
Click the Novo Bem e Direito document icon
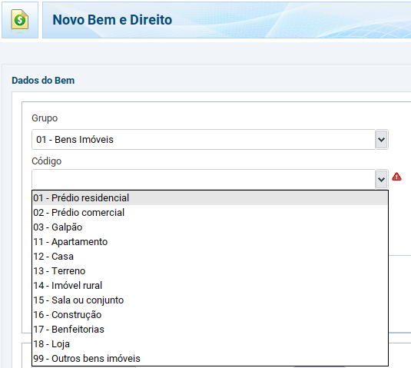20,20
